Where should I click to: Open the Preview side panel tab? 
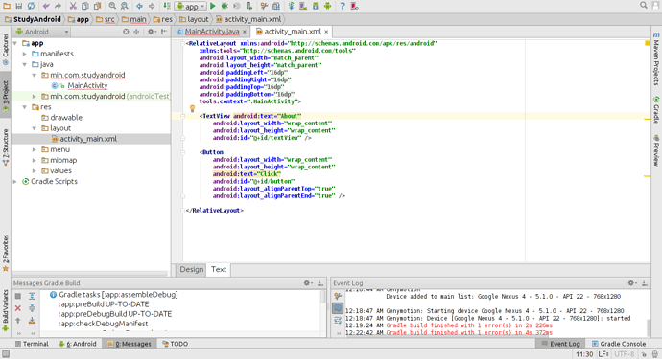656,150
